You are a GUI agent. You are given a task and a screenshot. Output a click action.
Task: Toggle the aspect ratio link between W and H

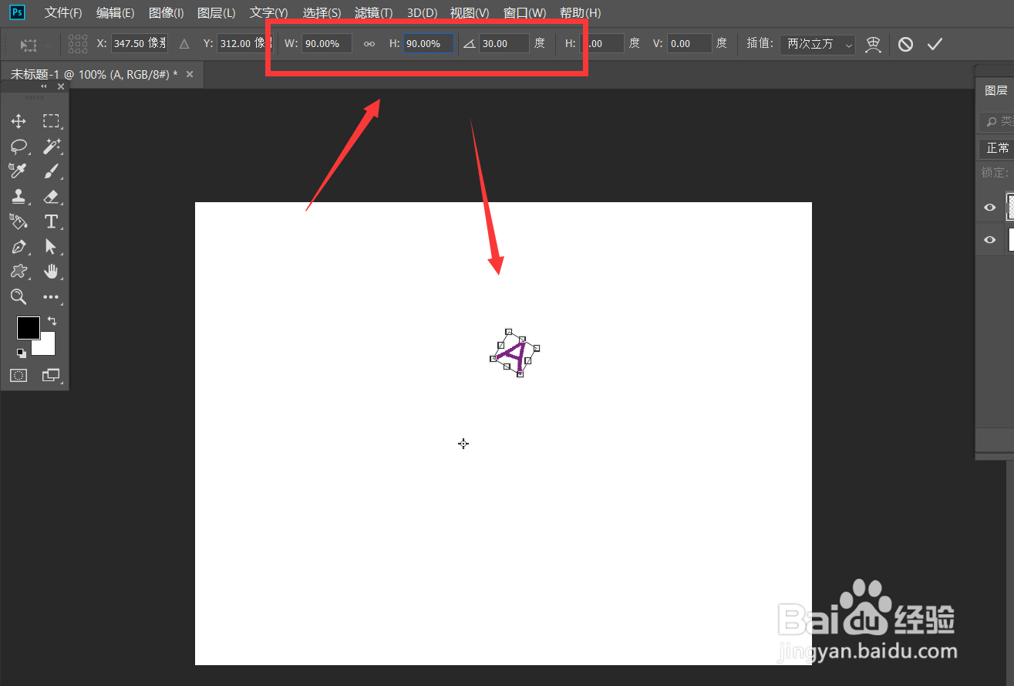[x=369, y=44]
